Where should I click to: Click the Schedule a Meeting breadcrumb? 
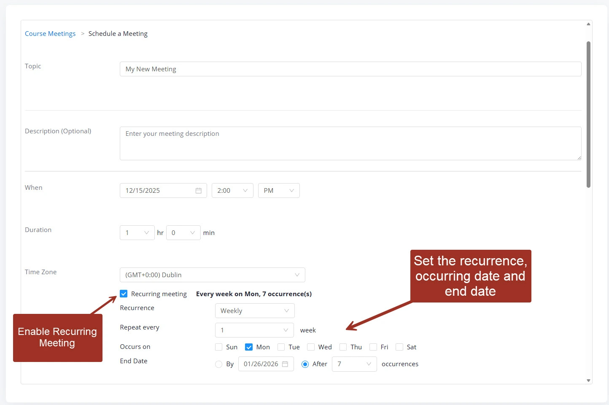118,33
